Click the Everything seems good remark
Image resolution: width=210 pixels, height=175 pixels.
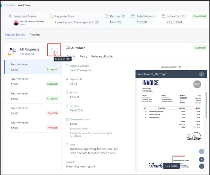point(80,166)
